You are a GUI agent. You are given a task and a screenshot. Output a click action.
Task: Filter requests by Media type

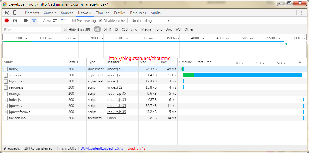pos(146,29)
